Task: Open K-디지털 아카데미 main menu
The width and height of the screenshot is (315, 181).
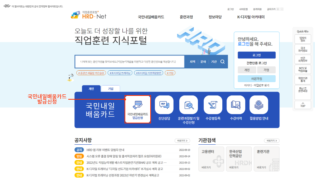Action: (251, 17)
